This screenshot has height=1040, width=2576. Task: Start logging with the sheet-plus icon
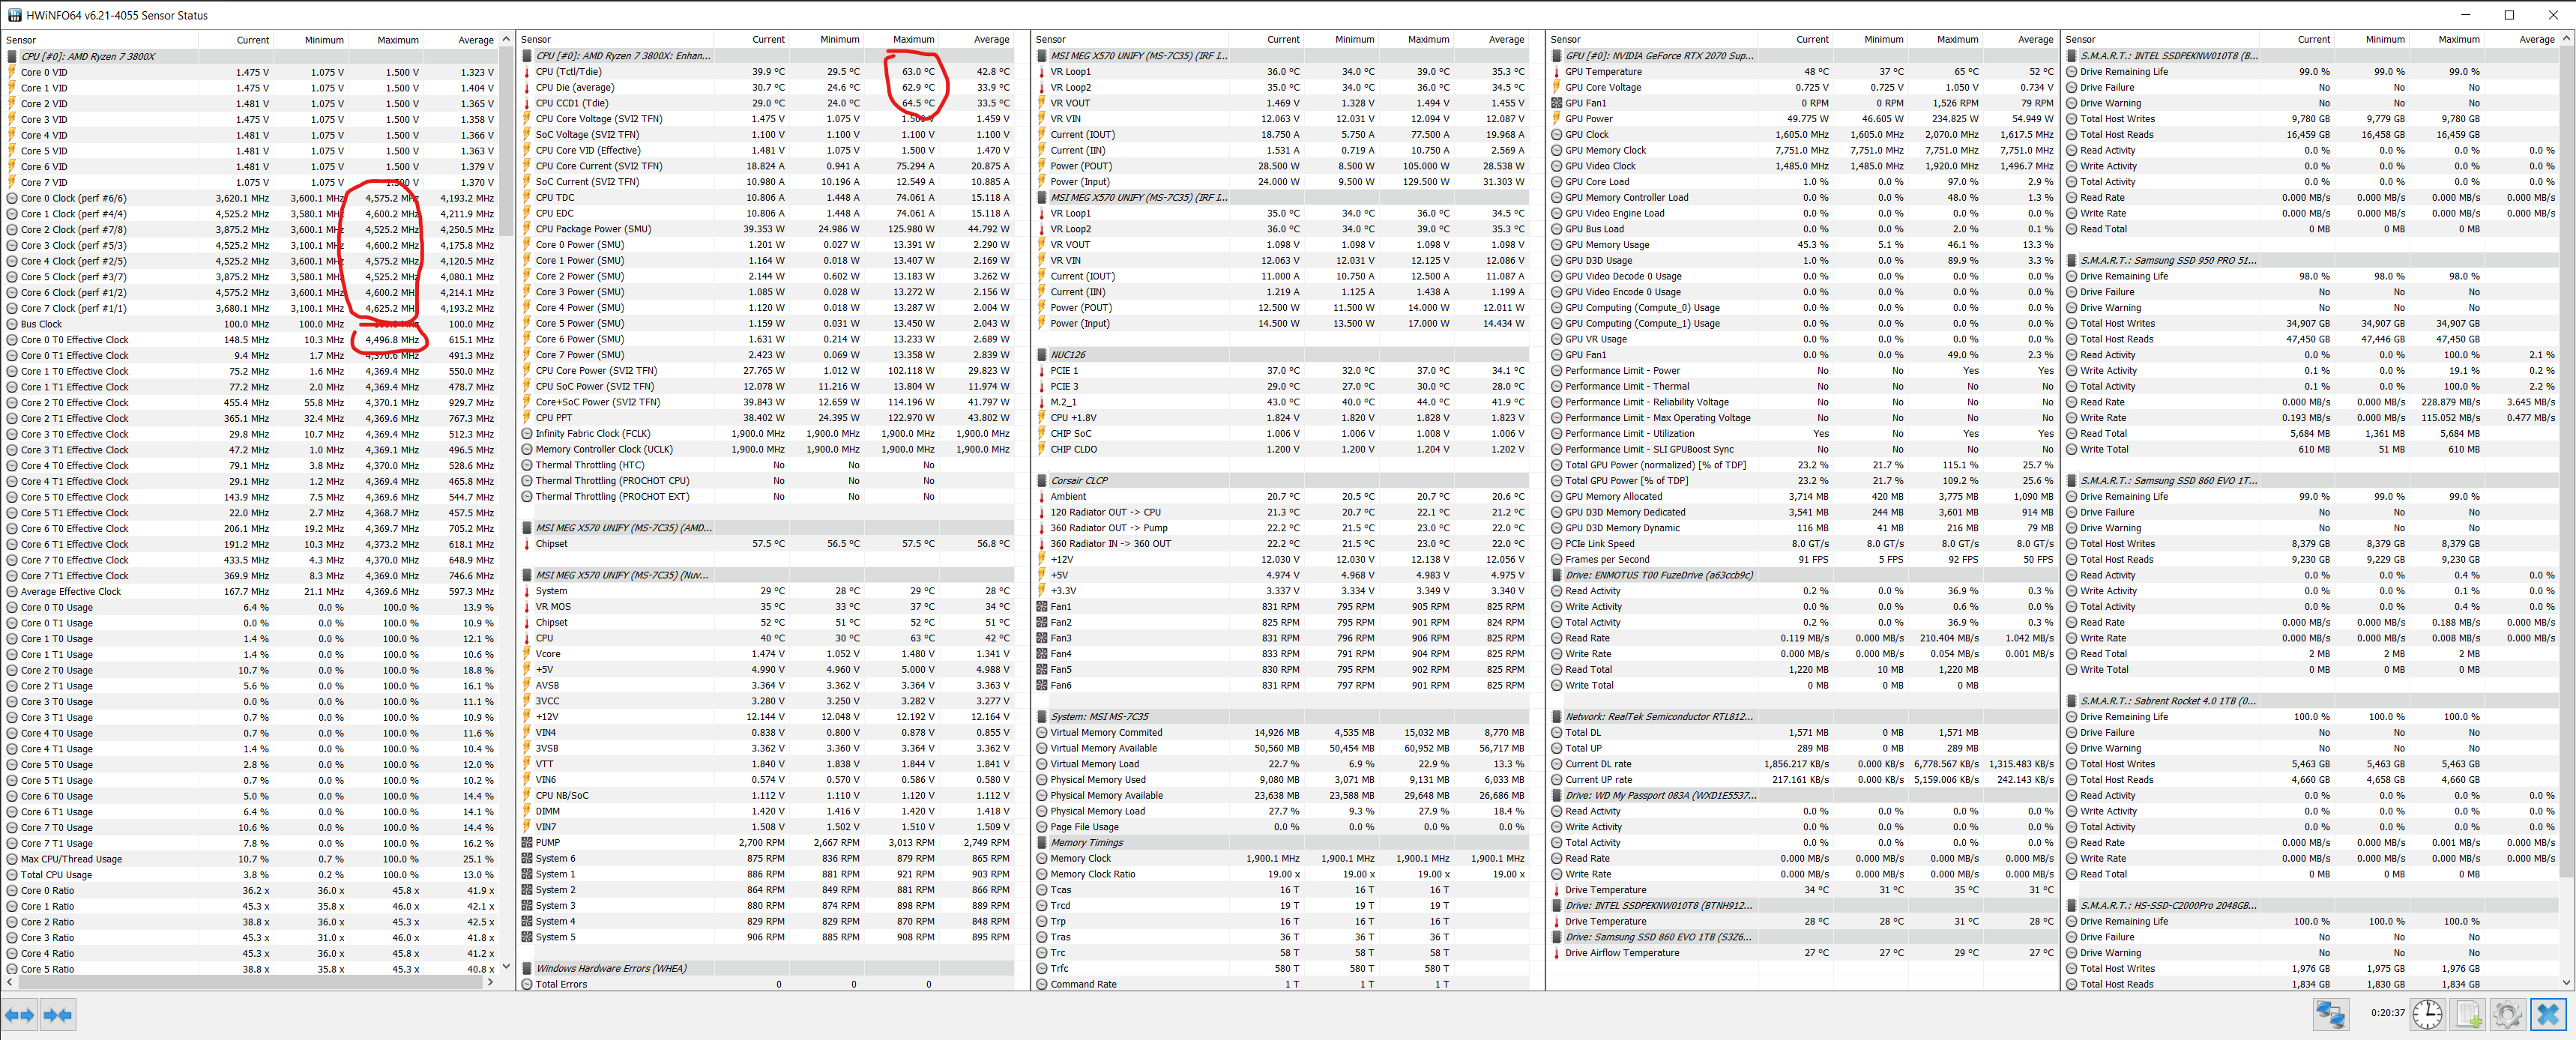point(2468,1015)
